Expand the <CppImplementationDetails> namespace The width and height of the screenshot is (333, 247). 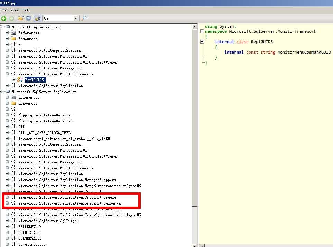[x=7, y=115]
